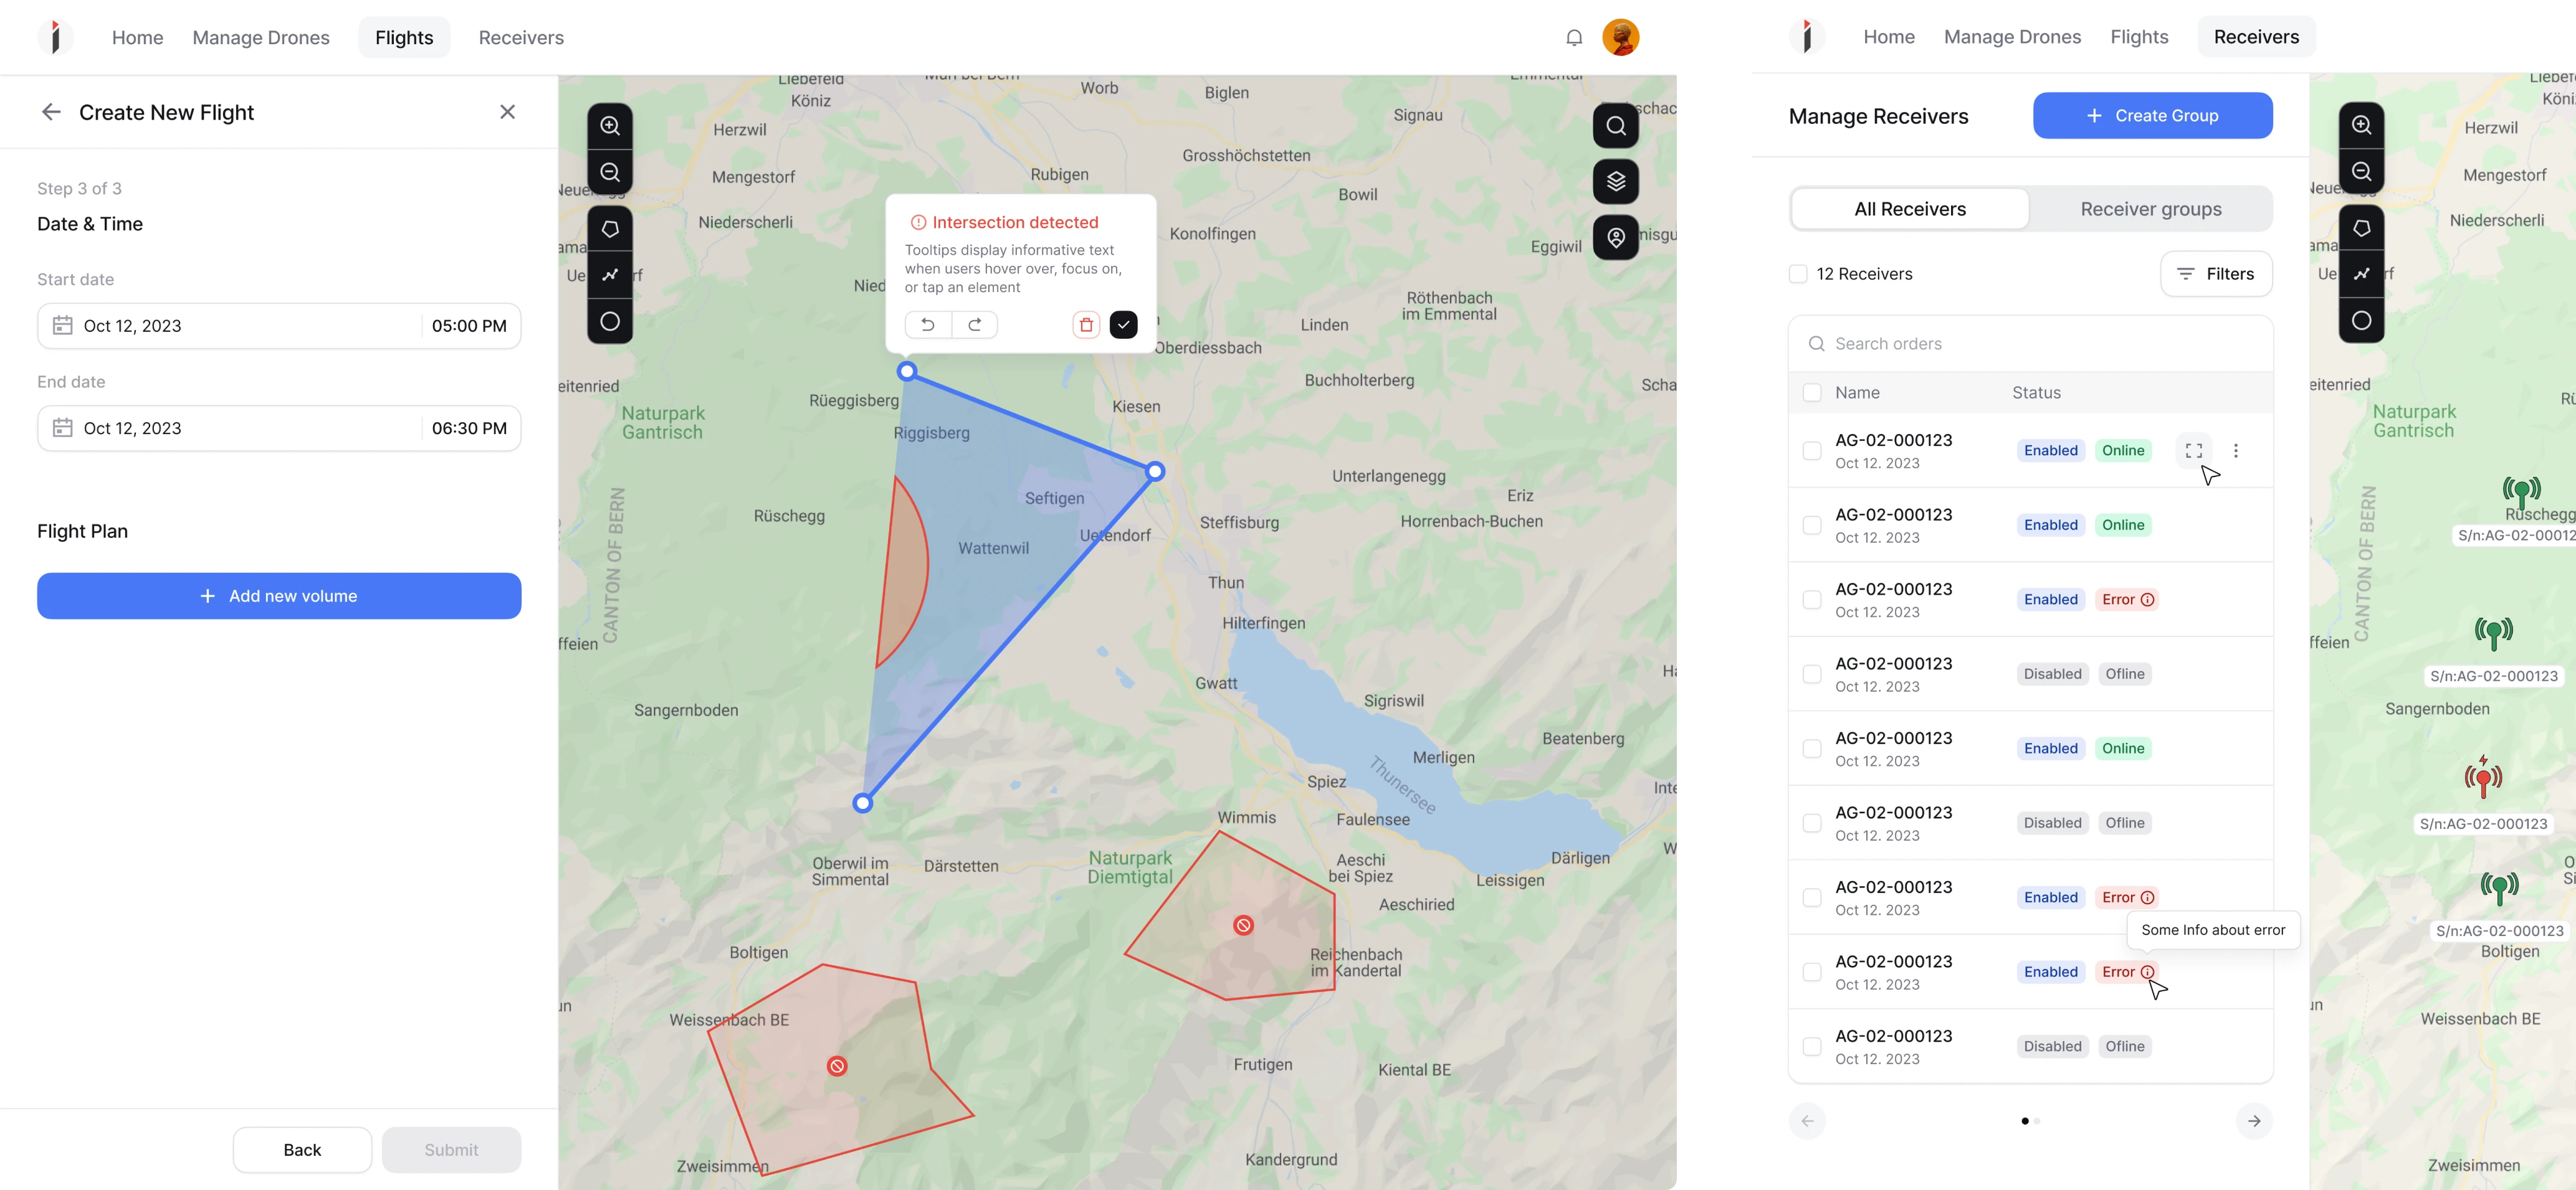The height and width of the screenshot is (1190, 2576).
Task: Select the polygon draw tool in Flights map
Action: pos(610,230)
